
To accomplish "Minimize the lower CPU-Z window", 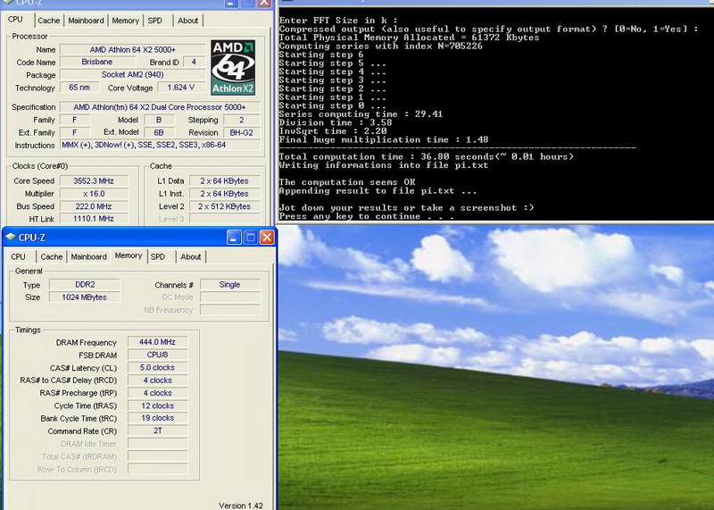I will tap(234, 237).
